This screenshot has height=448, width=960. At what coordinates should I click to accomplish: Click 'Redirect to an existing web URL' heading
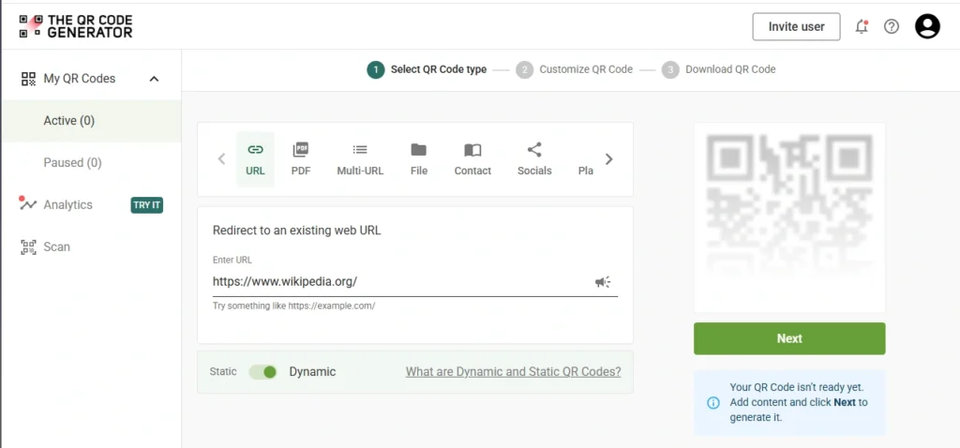click(x=296, y=231)
